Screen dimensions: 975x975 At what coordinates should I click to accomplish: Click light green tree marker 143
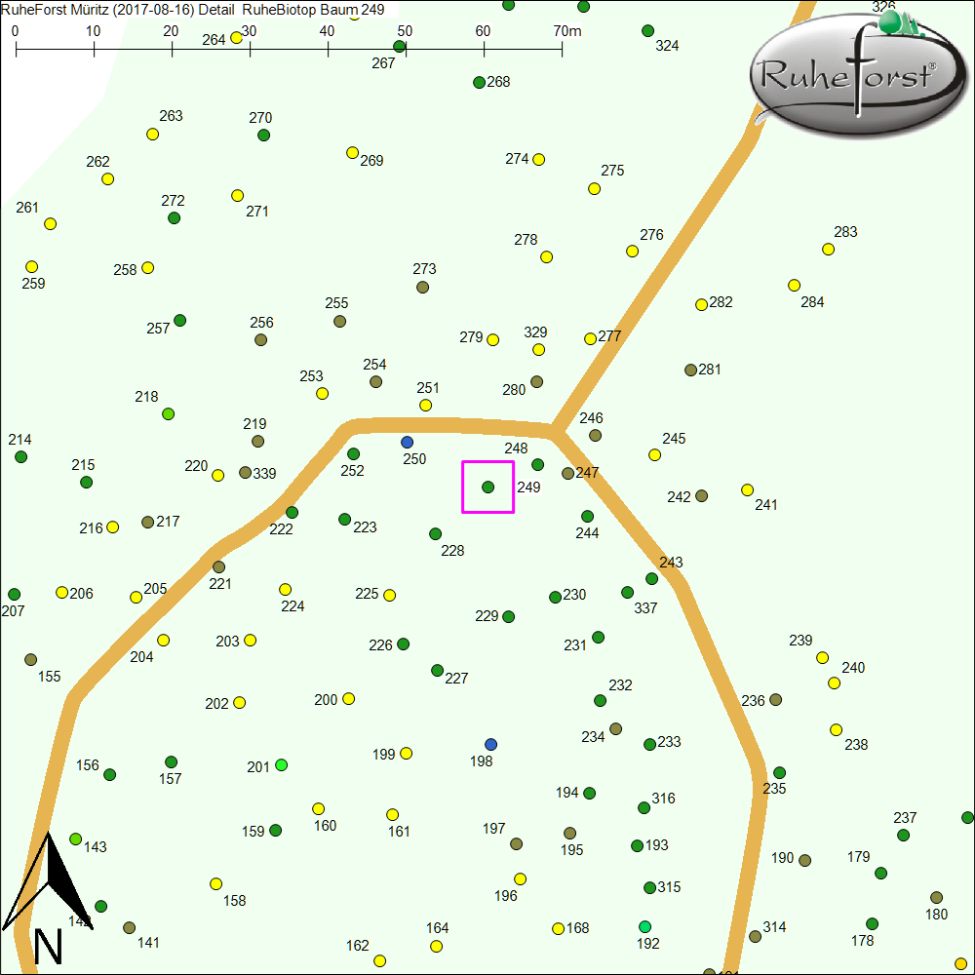[x=76, y=838]
